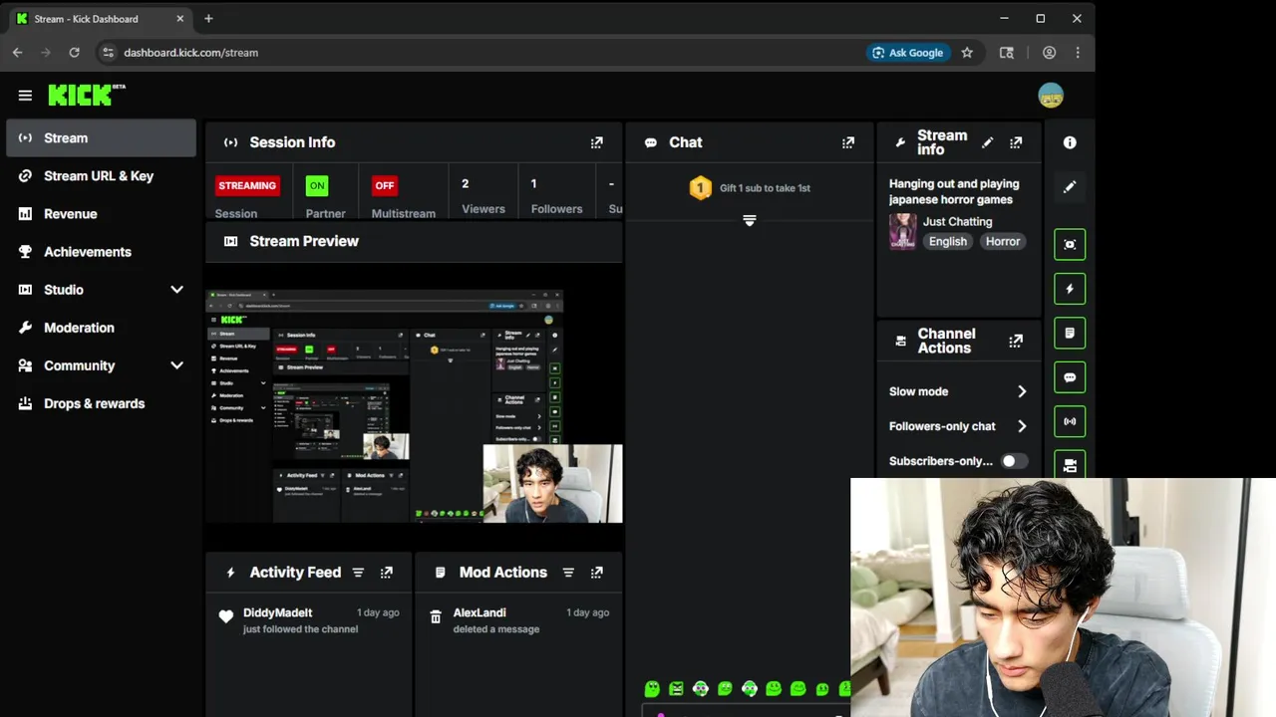
Task: Select the Horror tag chip
Action: click(1003, 241)
